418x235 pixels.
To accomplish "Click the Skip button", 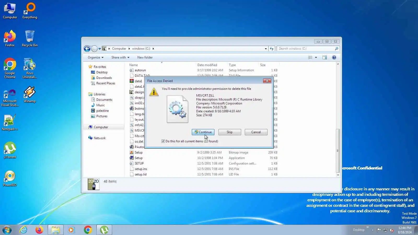I will point(230,132).
